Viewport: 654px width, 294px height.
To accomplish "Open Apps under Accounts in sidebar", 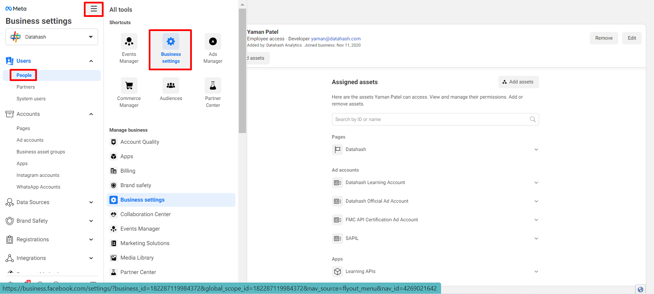I will (22, 163).
